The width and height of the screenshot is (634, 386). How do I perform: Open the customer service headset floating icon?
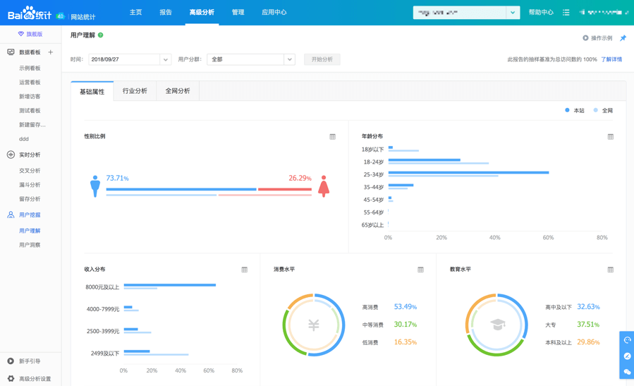coord(627,340)
